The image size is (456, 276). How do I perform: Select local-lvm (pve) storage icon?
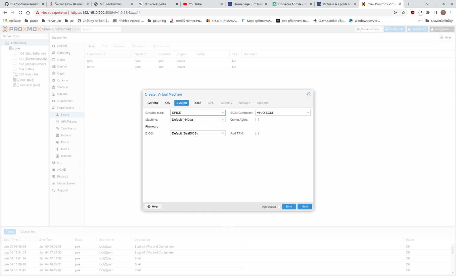(x=16, y=85)
